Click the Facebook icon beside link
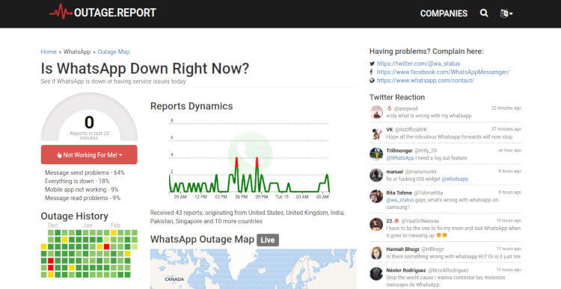The height and width of the screenshot is (289, 561). click(x=372, y=72)
